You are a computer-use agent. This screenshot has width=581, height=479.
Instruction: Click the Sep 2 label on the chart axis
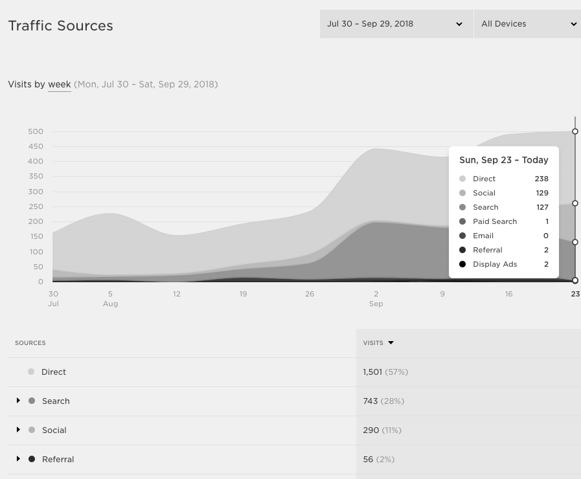(376, 298)
